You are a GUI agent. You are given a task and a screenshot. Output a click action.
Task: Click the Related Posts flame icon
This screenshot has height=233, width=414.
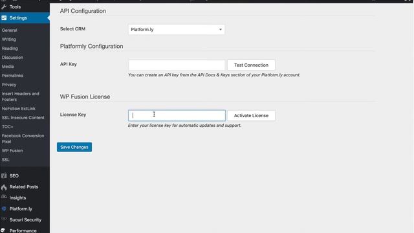[4, 187]
